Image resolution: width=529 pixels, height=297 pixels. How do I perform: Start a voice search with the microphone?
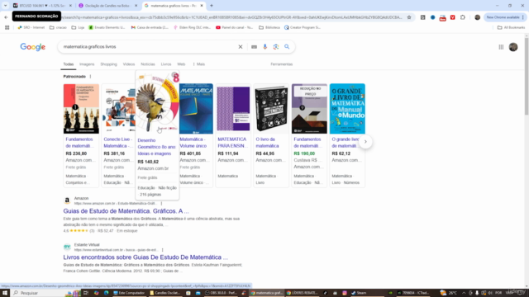(264, 47)
